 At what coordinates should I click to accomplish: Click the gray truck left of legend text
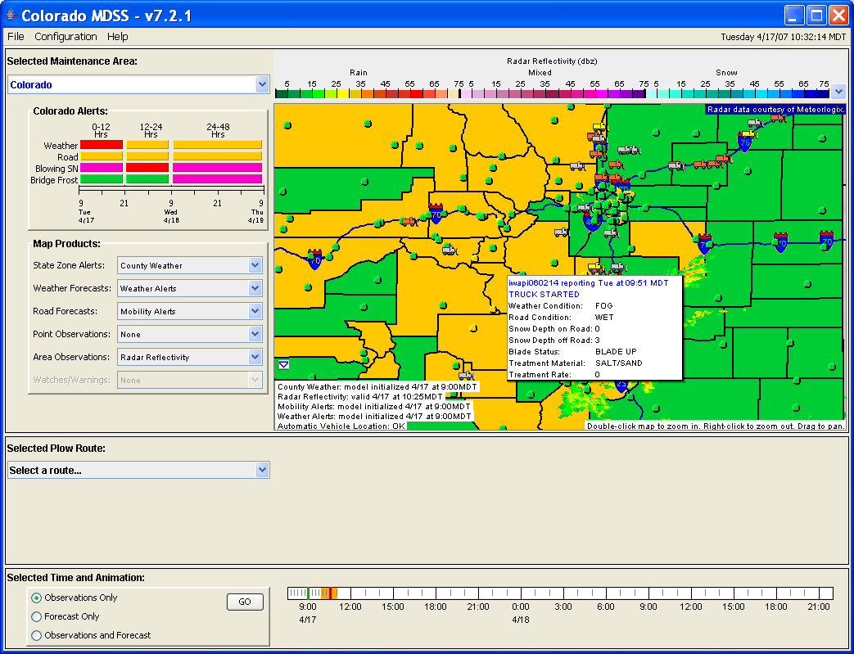(465, 377)
